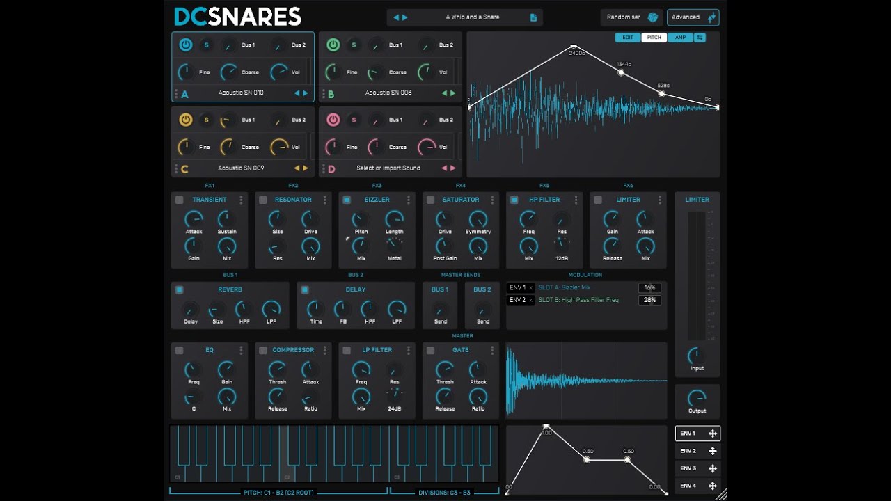Select previous sample for layer A

(x=297, y=93)
